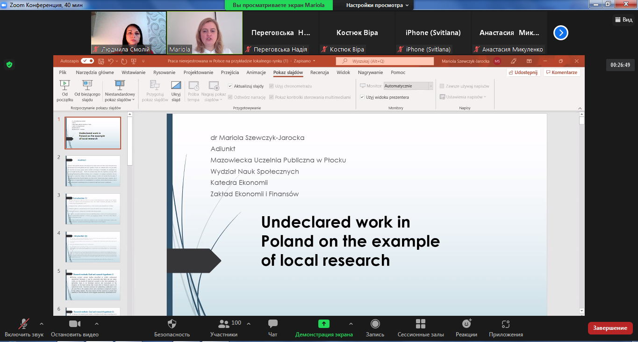Image resolution: width=638 pixels, height=342 pixels.
Task: Show next participants with blue arrow
Action: pos(561,33)
